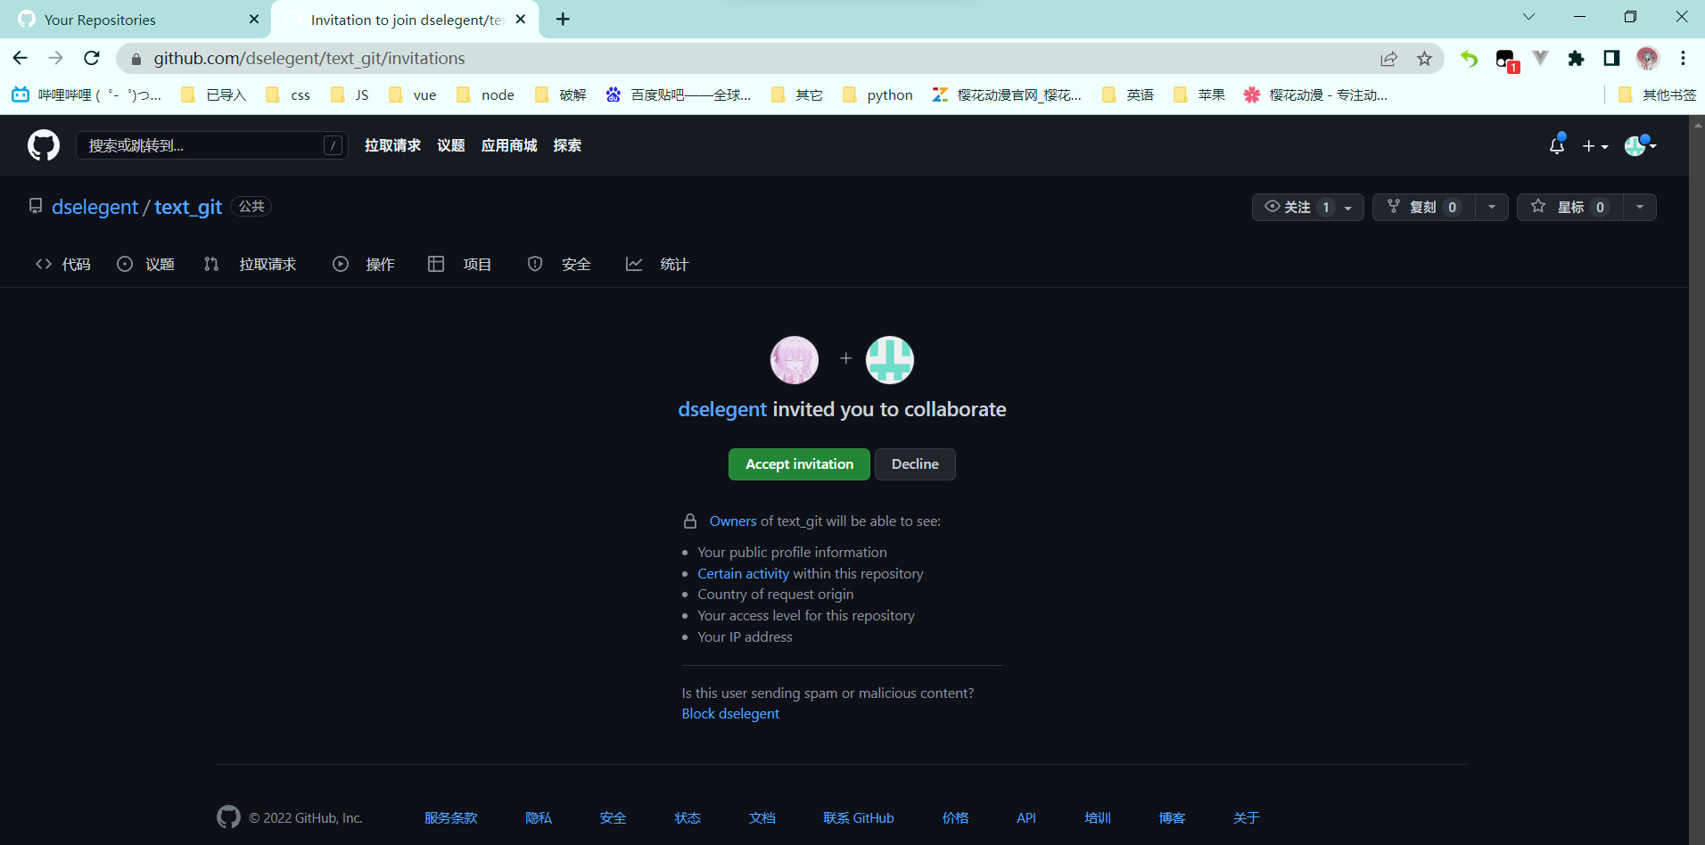The image size is (1705, 845).
Task: Focus the GitHub search box
Action: pos(211,145)
